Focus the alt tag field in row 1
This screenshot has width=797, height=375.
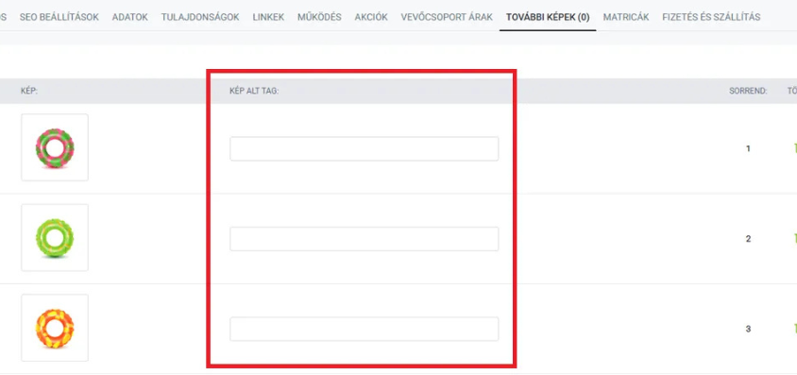click(364, 149)
